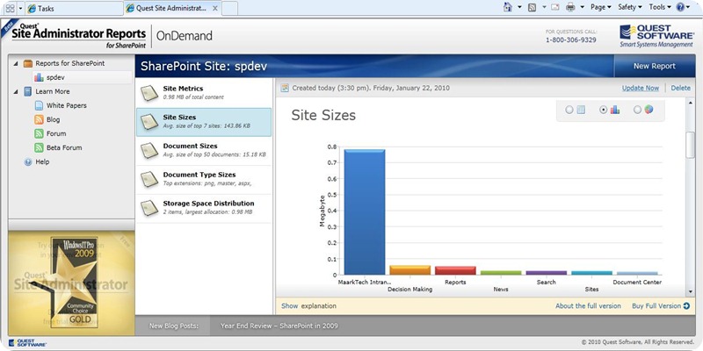Select the table view radio button
The width and height of the screenshot is (703, 351).
(569, 110)
